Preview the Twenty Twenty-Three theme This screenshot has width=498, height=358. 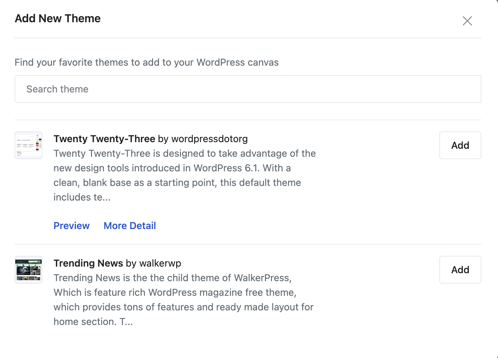(72, 226)
